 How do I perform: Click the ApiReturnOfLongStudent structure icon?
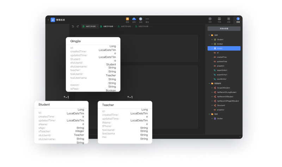[215, 92]
